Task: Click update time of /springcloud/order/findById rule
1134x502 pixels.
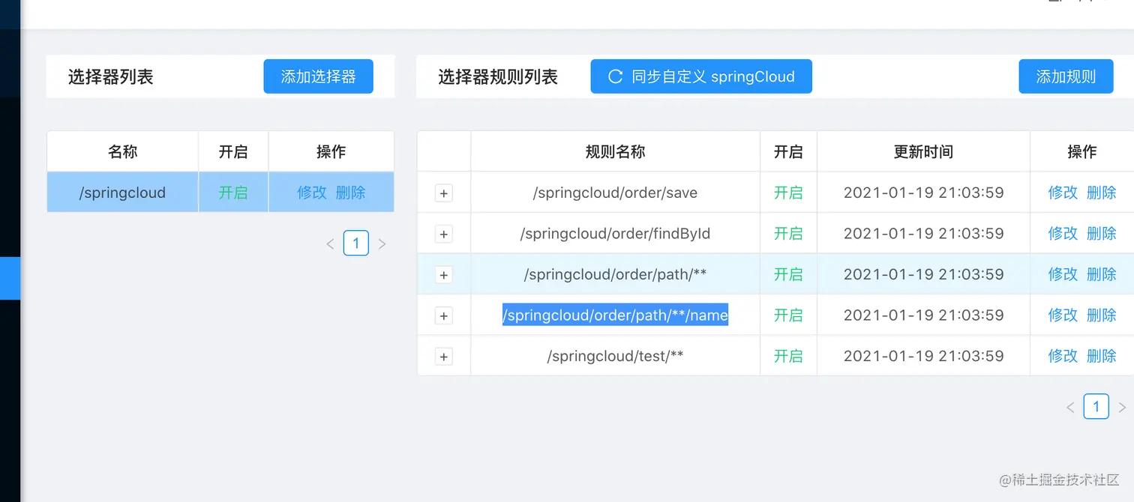Action: (923, 234)
